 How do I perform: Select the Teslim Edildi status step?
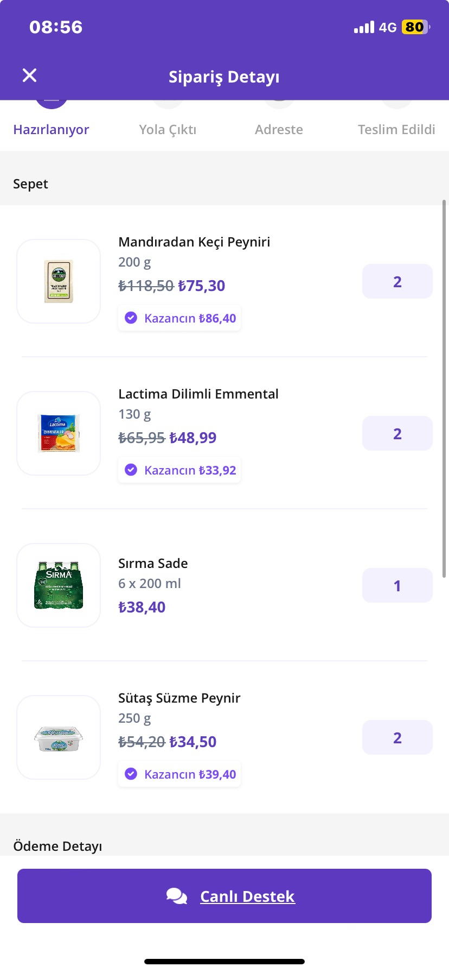coord(396,130)
